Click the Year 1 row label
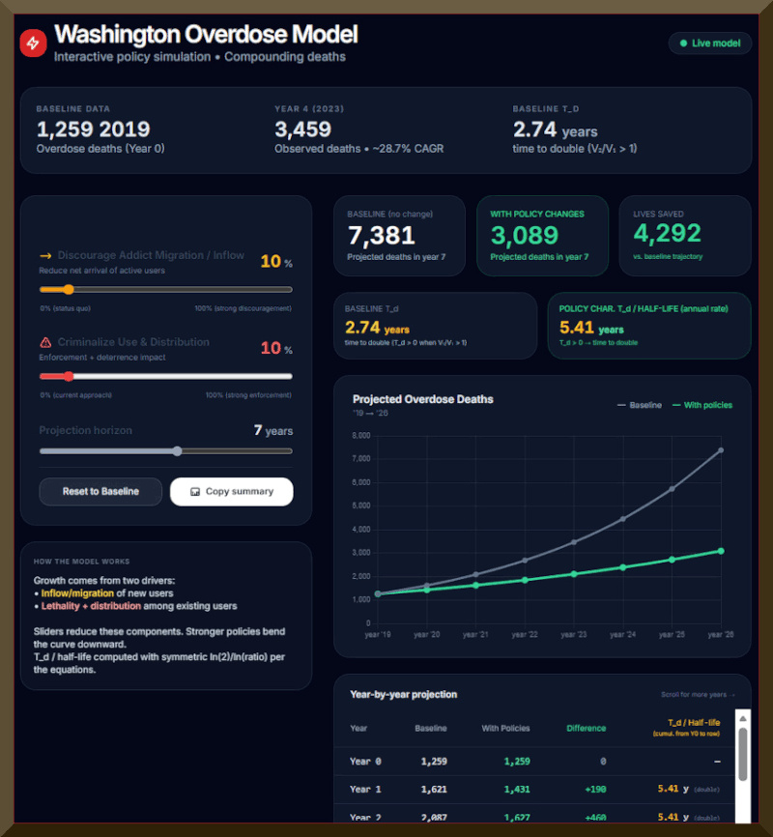This screenshot has width=773, height=837. coord(365,789)
